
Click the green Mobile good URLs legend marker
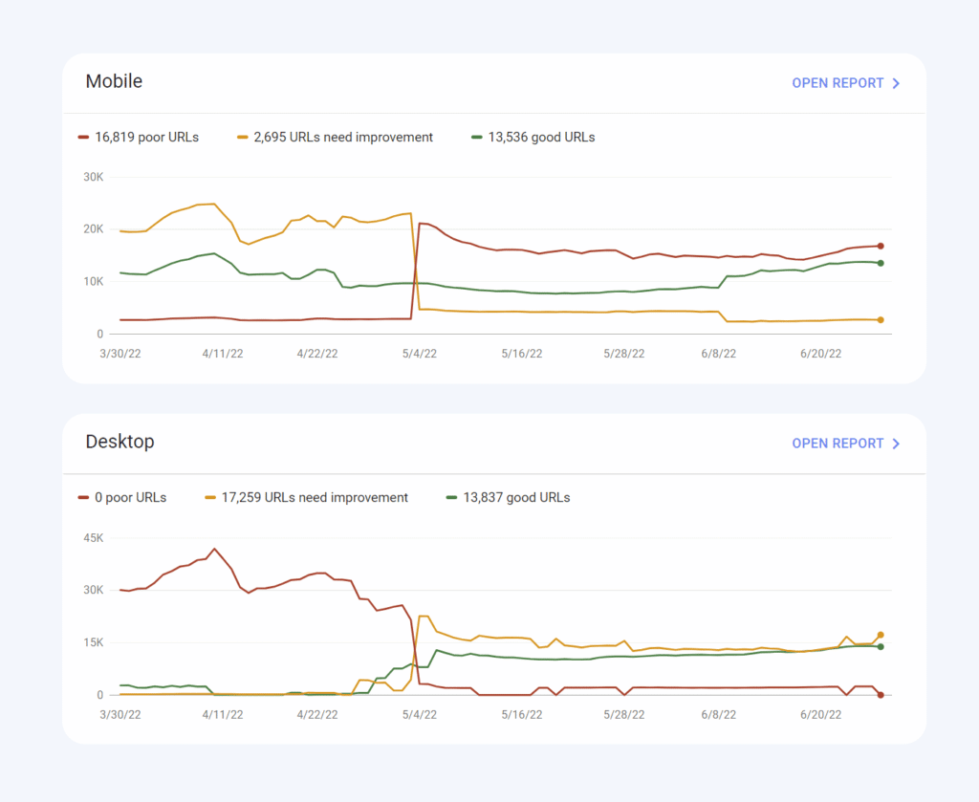click(x=476, y=138)
